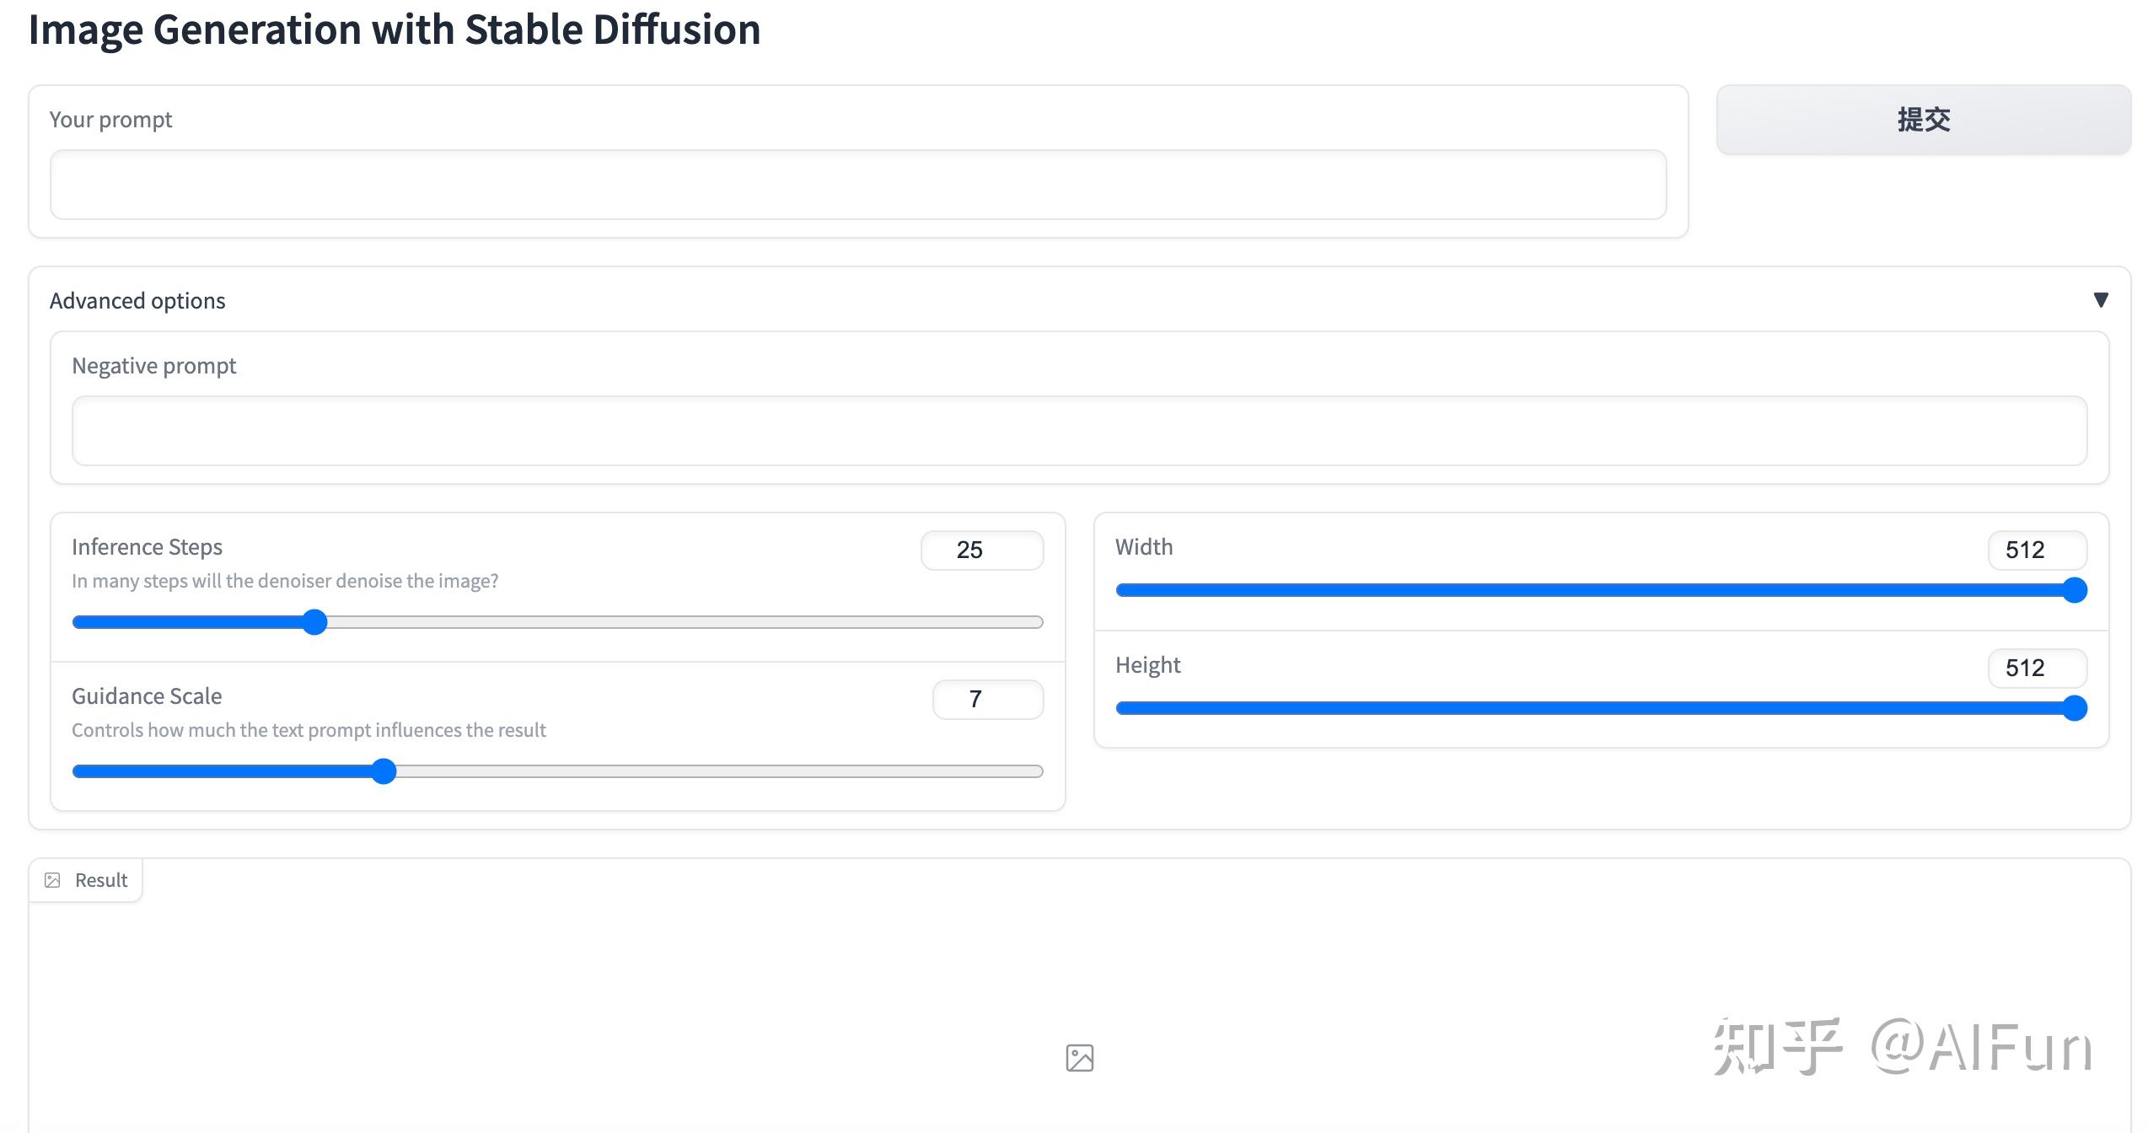
Task: Collapse Advanced options with the triangle arrow
Action: click(x=2101, y=300)
